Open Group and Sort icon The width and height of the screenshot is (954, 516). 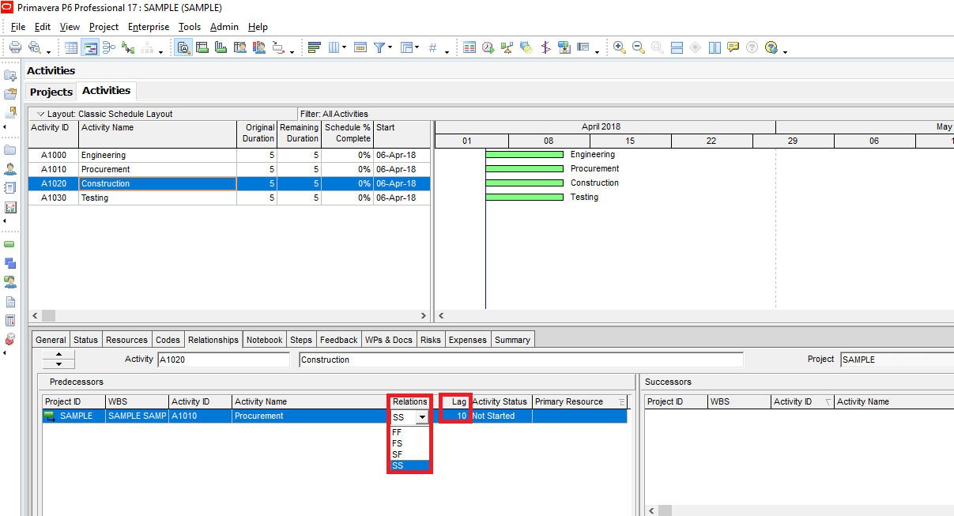coord(406,47)
